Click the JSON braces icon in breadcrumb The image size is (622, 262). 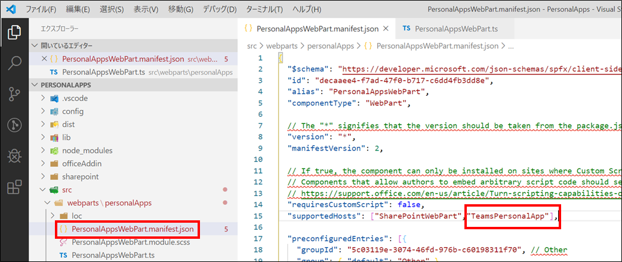(368, 46)
